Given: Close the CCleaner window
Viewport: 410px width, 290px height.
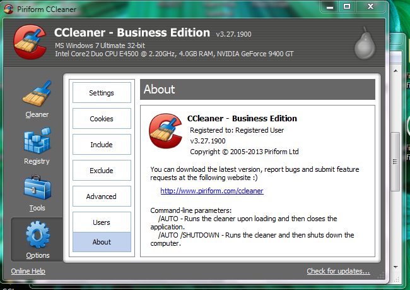Looking at the screenshot, I should [x=370, y=6].
